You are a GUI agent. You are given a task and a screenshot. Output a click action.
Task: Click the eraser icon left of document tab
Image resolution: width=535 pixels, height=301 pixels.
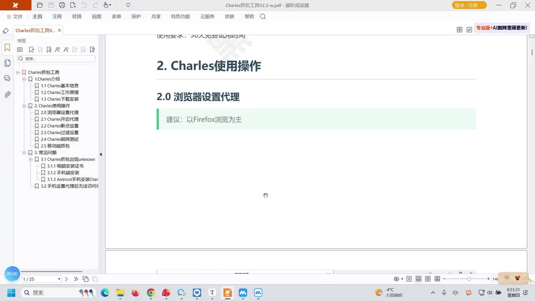point(5,31)
